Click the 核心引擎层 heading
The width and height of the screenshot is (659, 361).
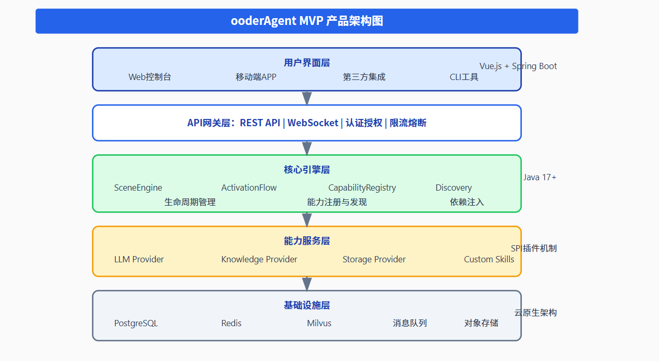[x=307, y=170]
